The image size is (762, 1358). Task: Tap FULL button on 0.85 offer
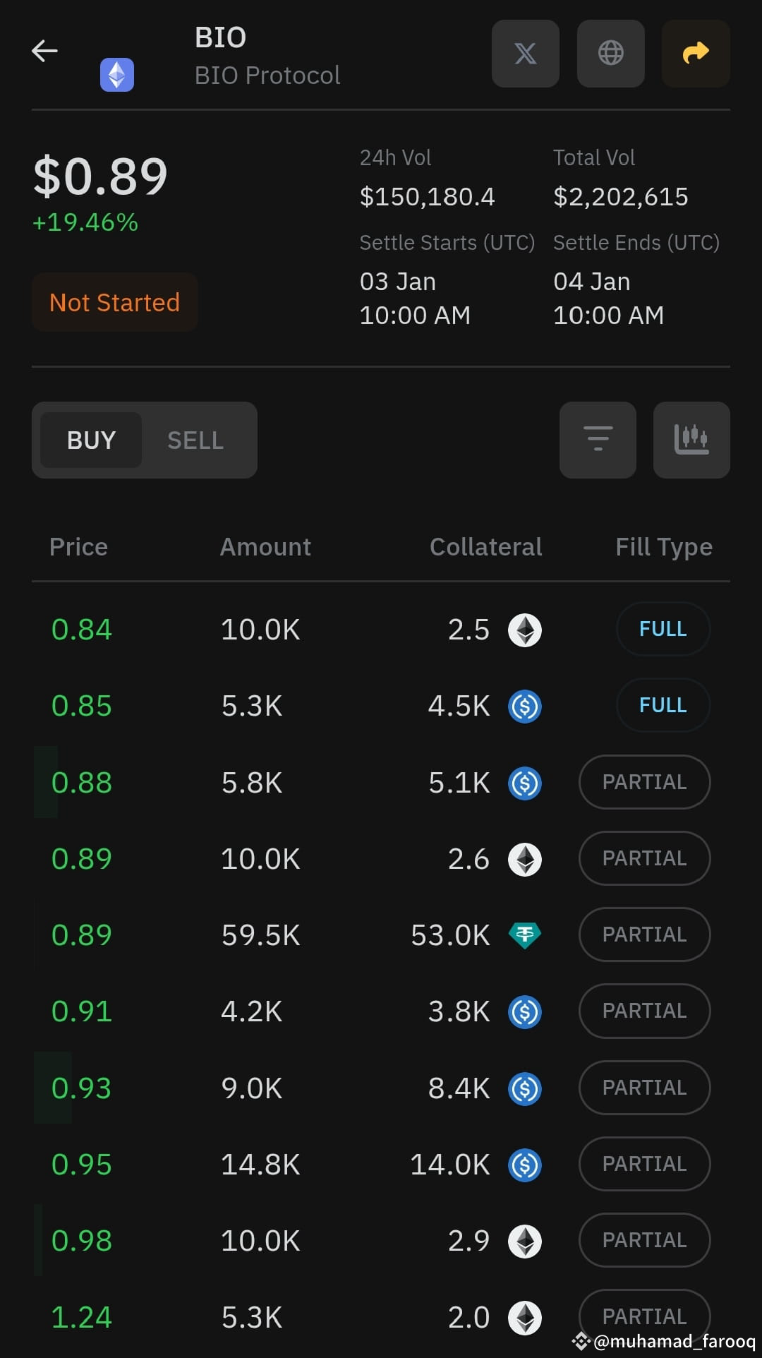tap(663, 705)
